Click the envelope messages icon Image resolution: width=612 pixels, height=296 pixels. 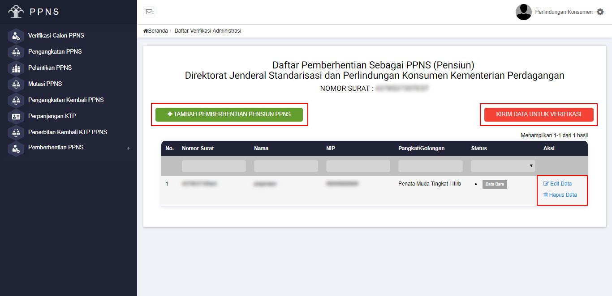(149, 12)
